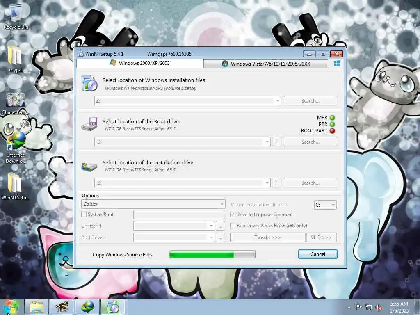
Task: Open the WinNTSetup folder on desktop
Action: (x=15, y=187)
